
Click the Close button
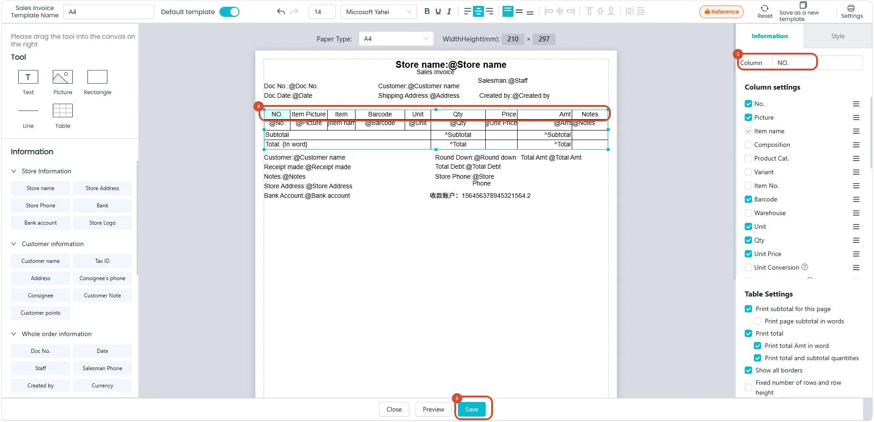(394, 409)
